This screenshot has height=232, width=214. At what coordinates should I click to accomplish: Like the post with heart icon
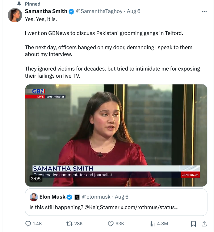pyautogui.click(x=111, y=223)
